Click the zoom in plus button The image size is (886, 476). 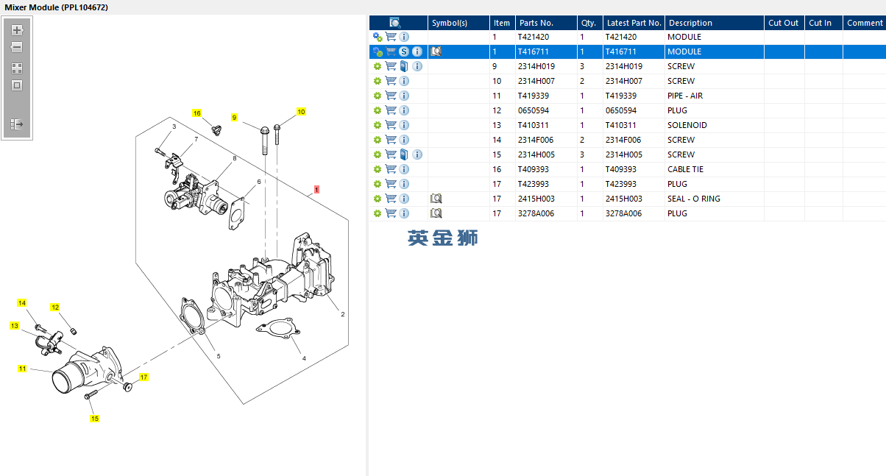point(17,30)
